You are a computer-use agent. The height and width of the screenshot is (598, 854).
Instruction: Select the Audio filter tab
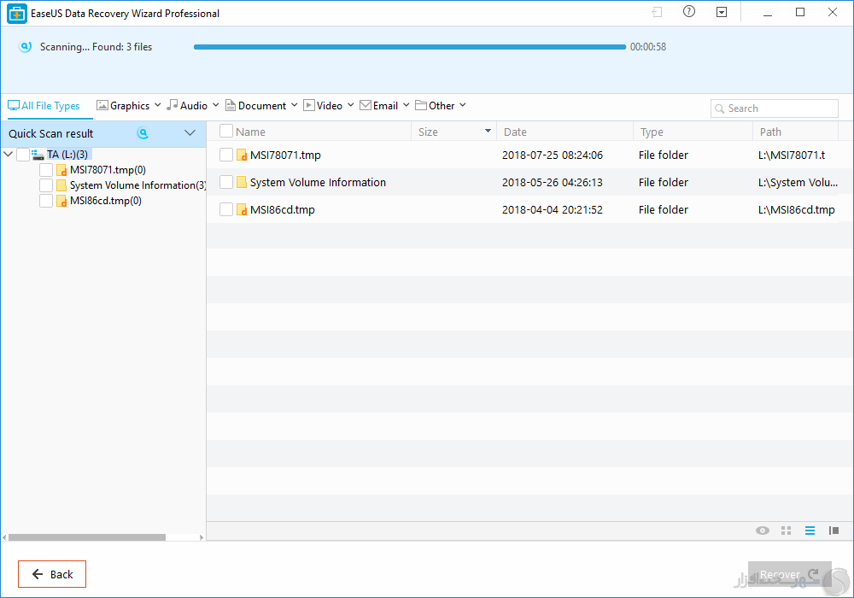187,106
